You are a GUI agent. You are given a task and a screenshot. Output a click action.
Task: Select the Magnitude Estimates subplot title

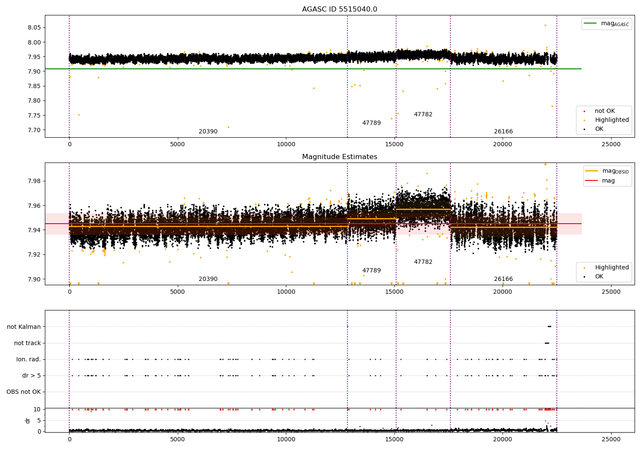point(339,157)
